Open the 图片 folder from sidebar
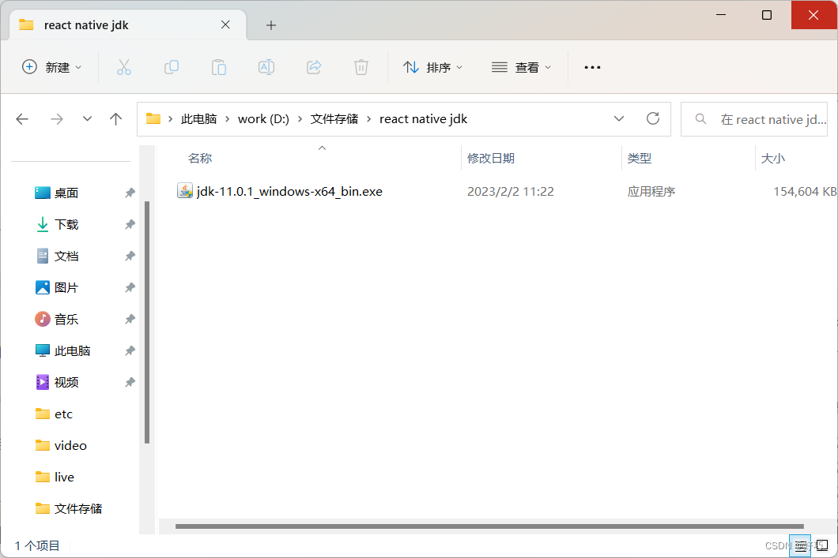Image resolution: width=838 pixels, height=558 pixels. click(x=66, y=287)
